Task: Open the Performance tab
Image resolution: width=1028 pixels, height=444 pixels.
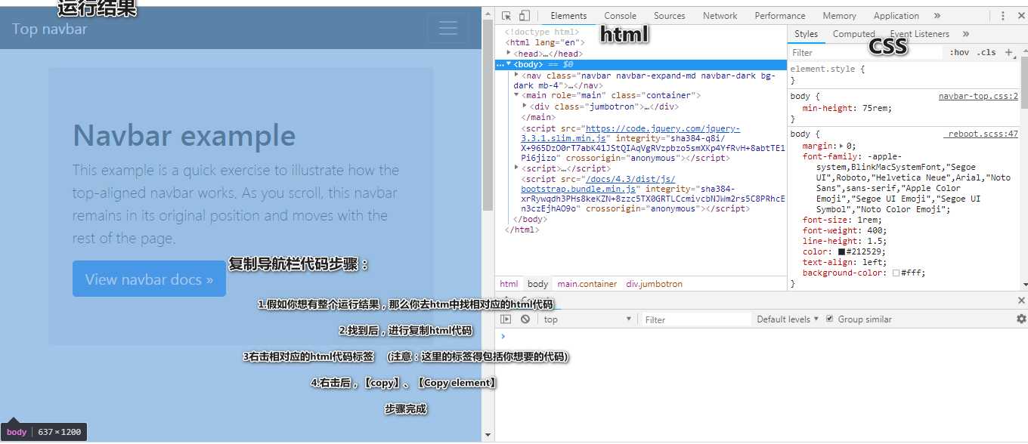Action: pos(780,16)
